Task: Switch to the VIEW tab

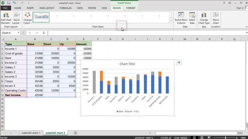Action: (x=104, y=8)
